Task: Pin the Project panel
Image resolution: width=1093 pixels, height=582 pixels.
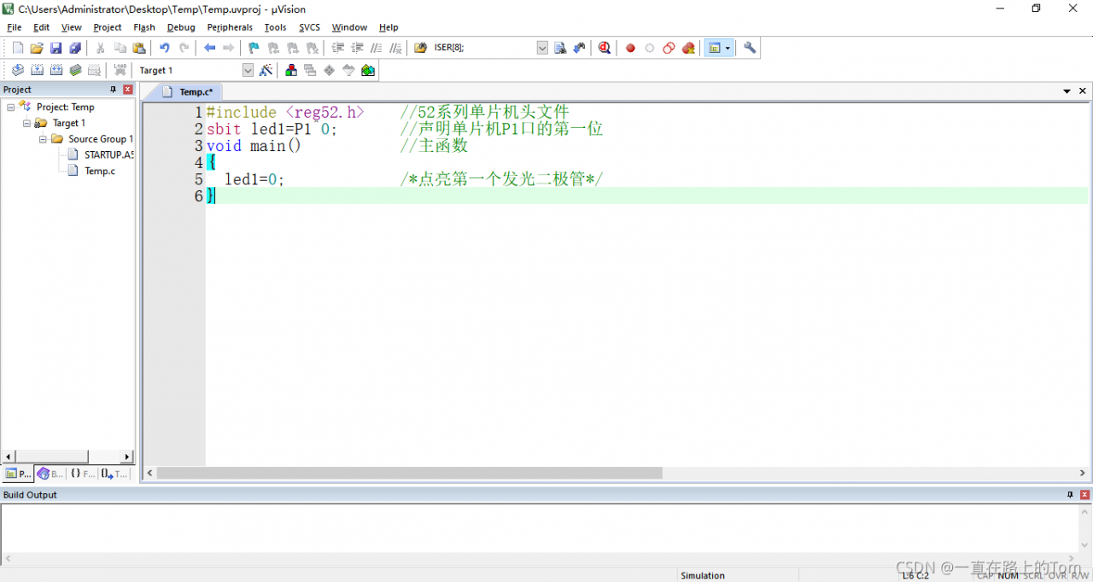Action: pyautogui.click(x=113, y=90)
